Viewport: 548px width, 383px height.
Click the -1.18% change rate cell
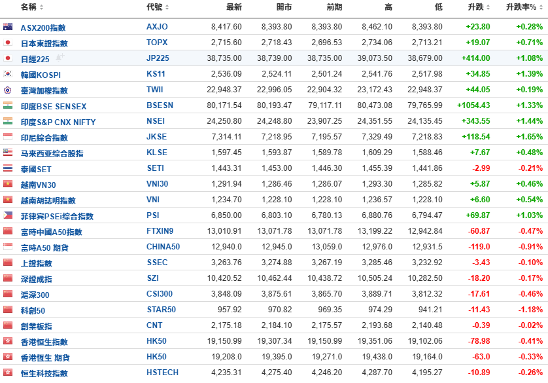pyautogui.click(x=530, y=310)
